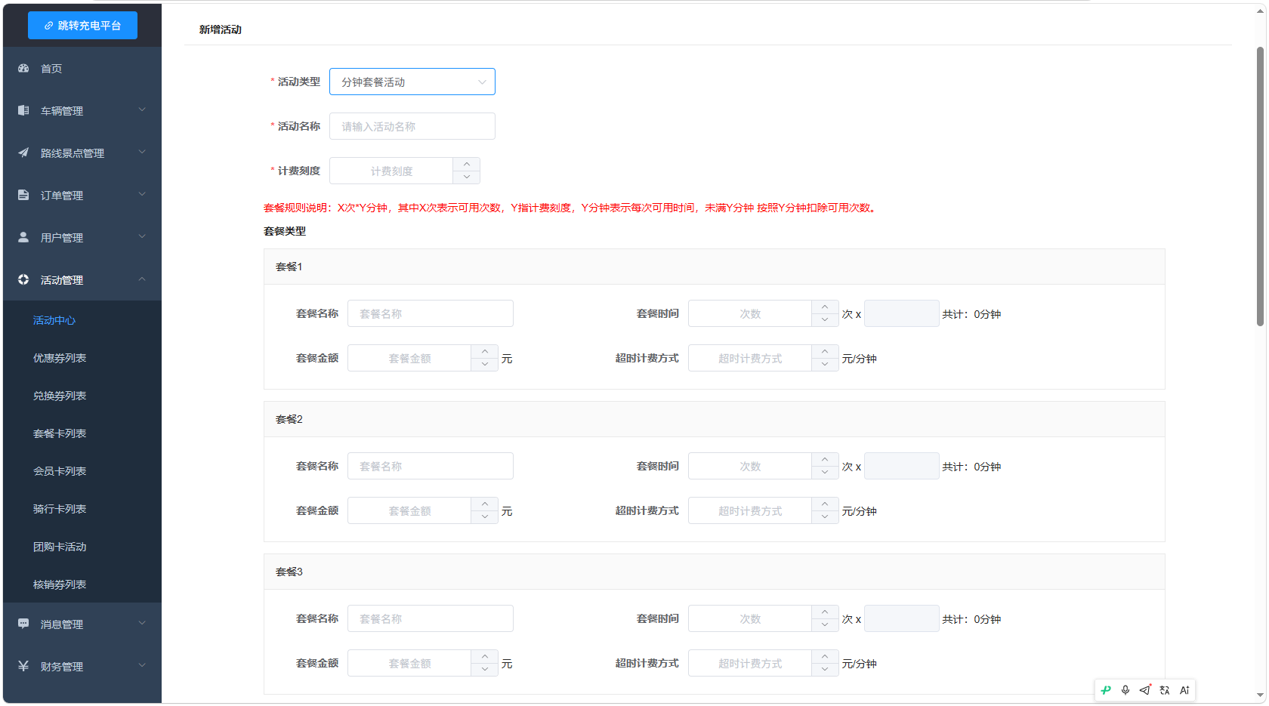Viewport: 1269px width, 706px height.
Task: Open 活动中心 submenu item
Action: click(x=54, y=320)
